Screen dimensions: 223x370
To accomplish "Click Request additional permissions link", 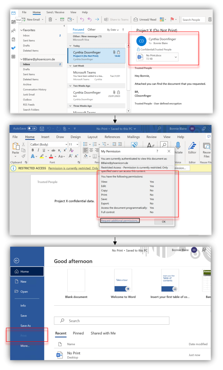I will pos(120,221).
